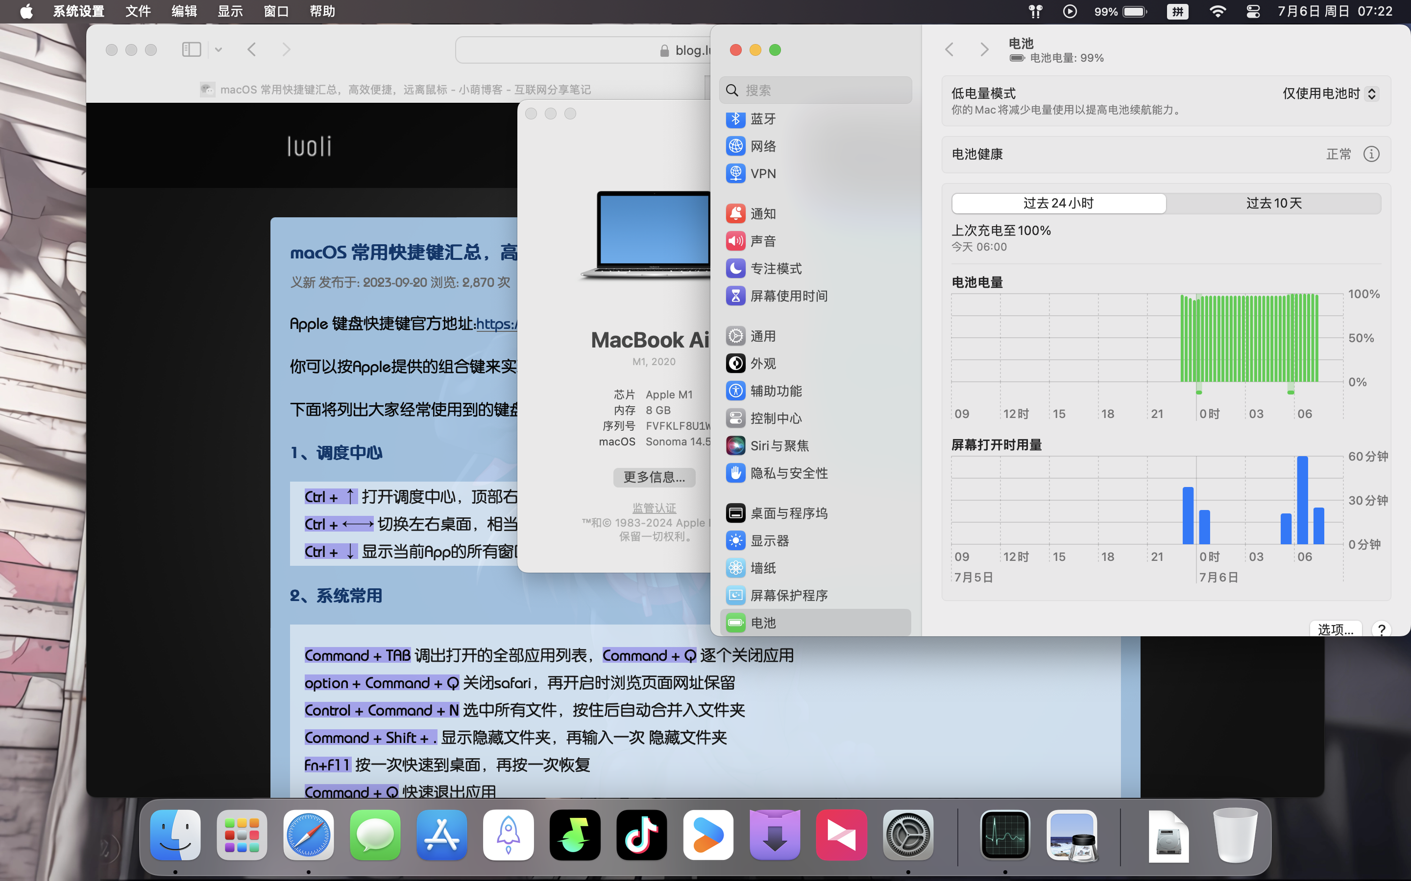The image size is (1411, 881).
Task: Open Network (网络) settings
Action: (815, 146)
